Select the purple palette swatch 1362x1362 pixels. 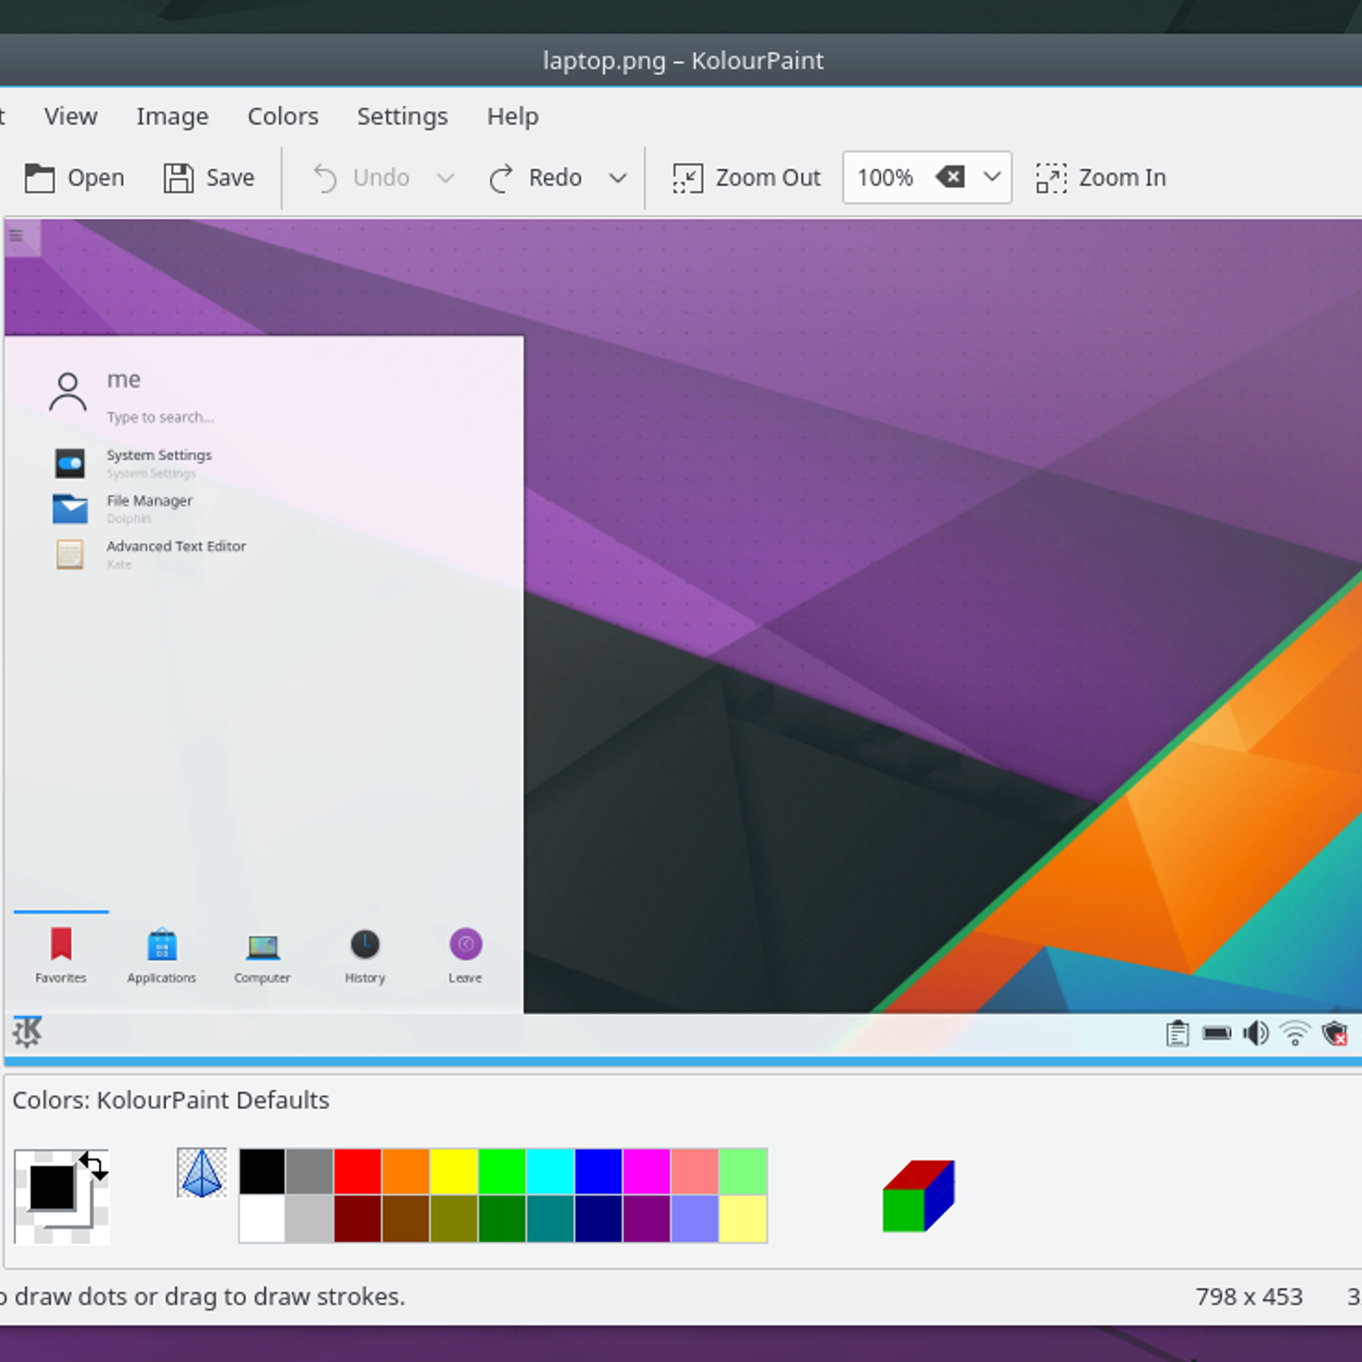coord(646,1219)
